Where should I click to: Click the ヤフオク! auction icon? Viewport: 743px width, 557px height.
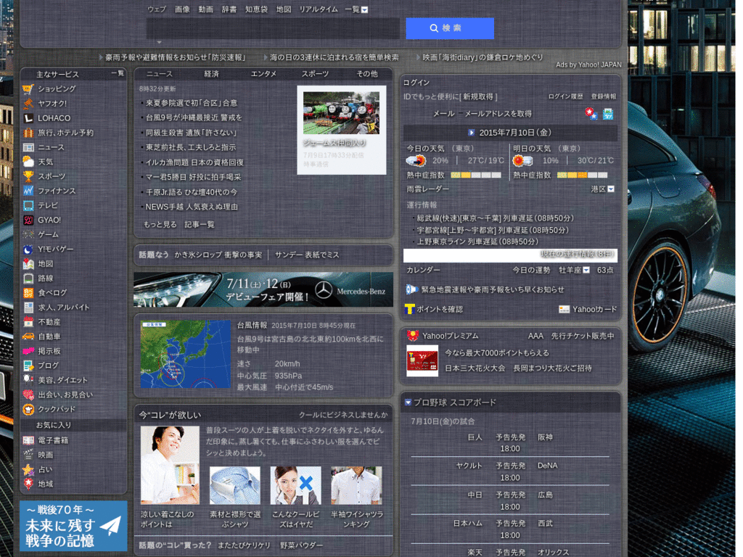(28, 104)
